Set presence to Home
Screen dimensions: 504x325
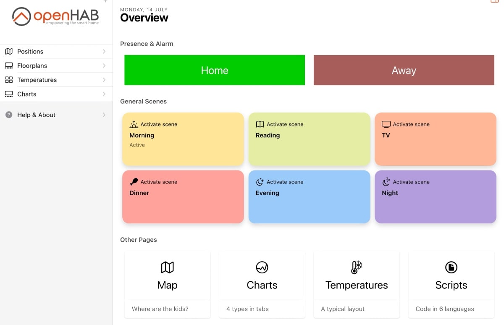214,70
